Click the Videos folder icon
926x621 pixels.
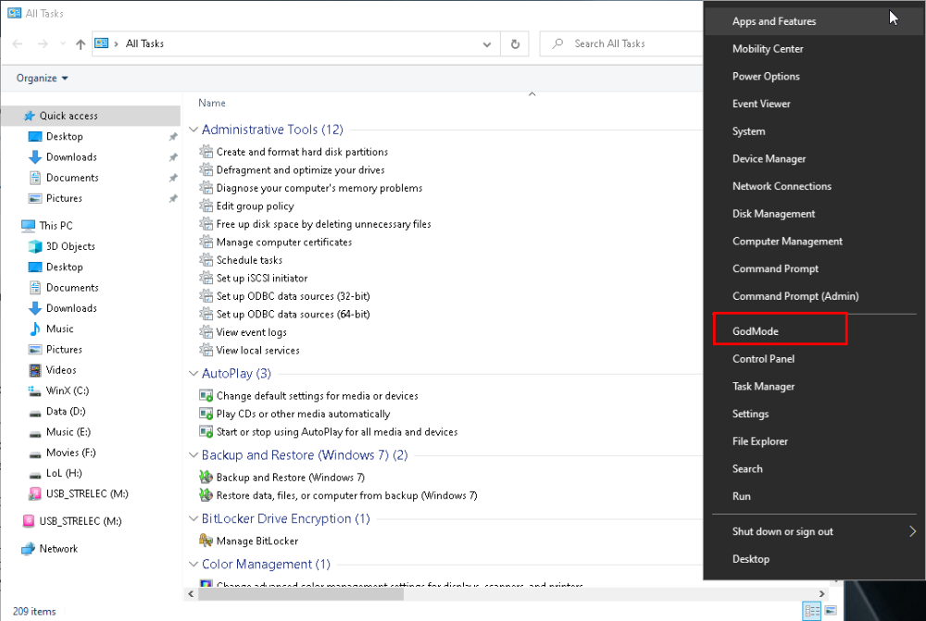pos(35,370)
